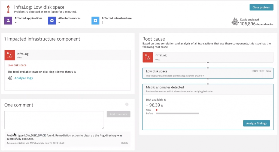Click the purple Affected applications icon
The width and height of the screenshot is (279, 152).
8,20
